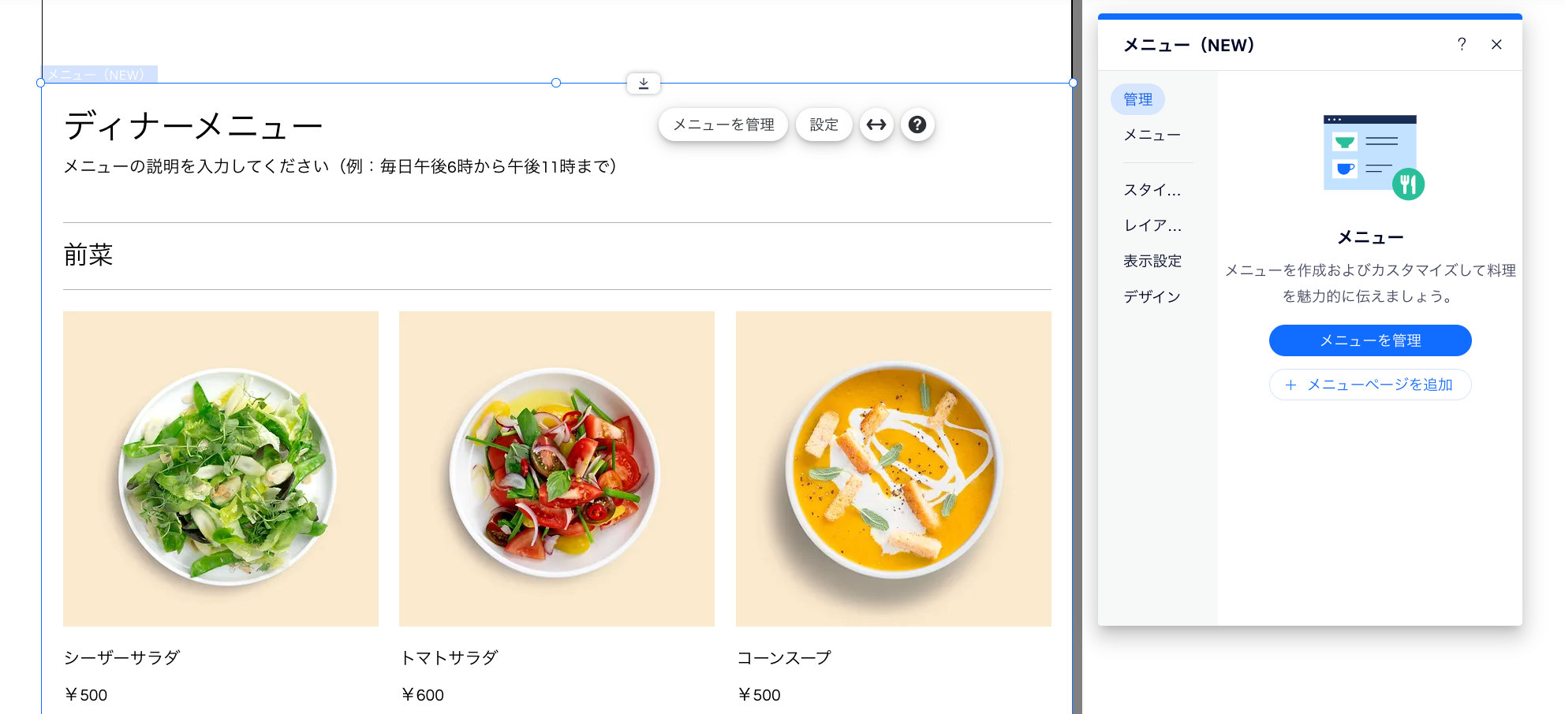Open the レイアウト section in the sidebar
The image size is (1565, 714).
[x=1152, y=225]
